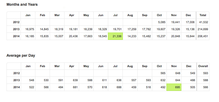Click the 41,532 total for 2012

pyautogui.click(x=204, y=22)
